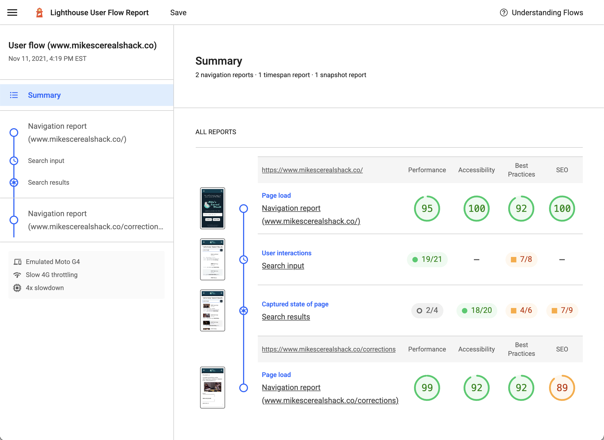Click the 'Lighthouse User Flow Report' title

[x=99, y=12]
